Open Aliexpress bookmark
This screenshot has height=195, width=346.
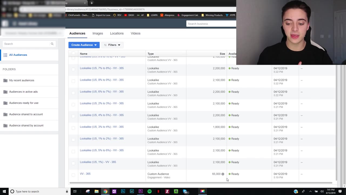point(168,15)
